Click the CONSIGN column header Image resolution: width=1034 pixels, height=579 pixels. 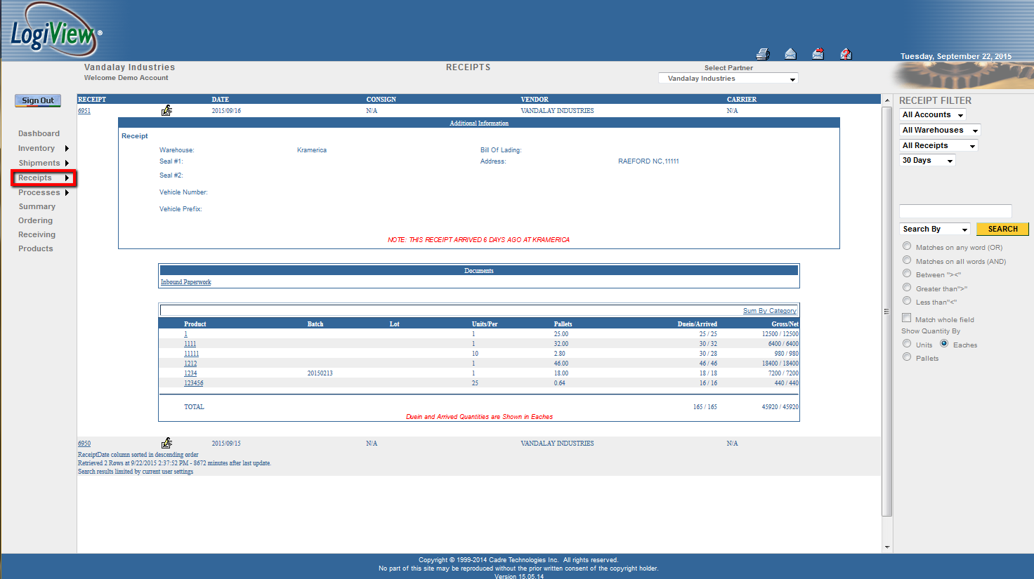pos(381,100)
